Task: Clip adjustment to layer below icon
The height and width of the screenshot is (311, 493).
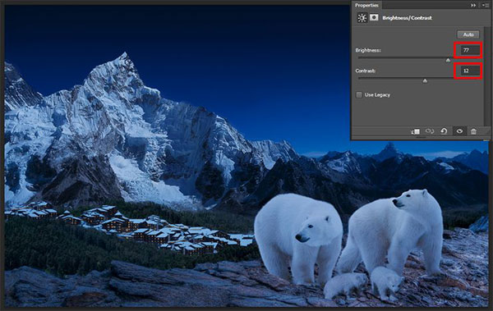Action: (415, 131)
